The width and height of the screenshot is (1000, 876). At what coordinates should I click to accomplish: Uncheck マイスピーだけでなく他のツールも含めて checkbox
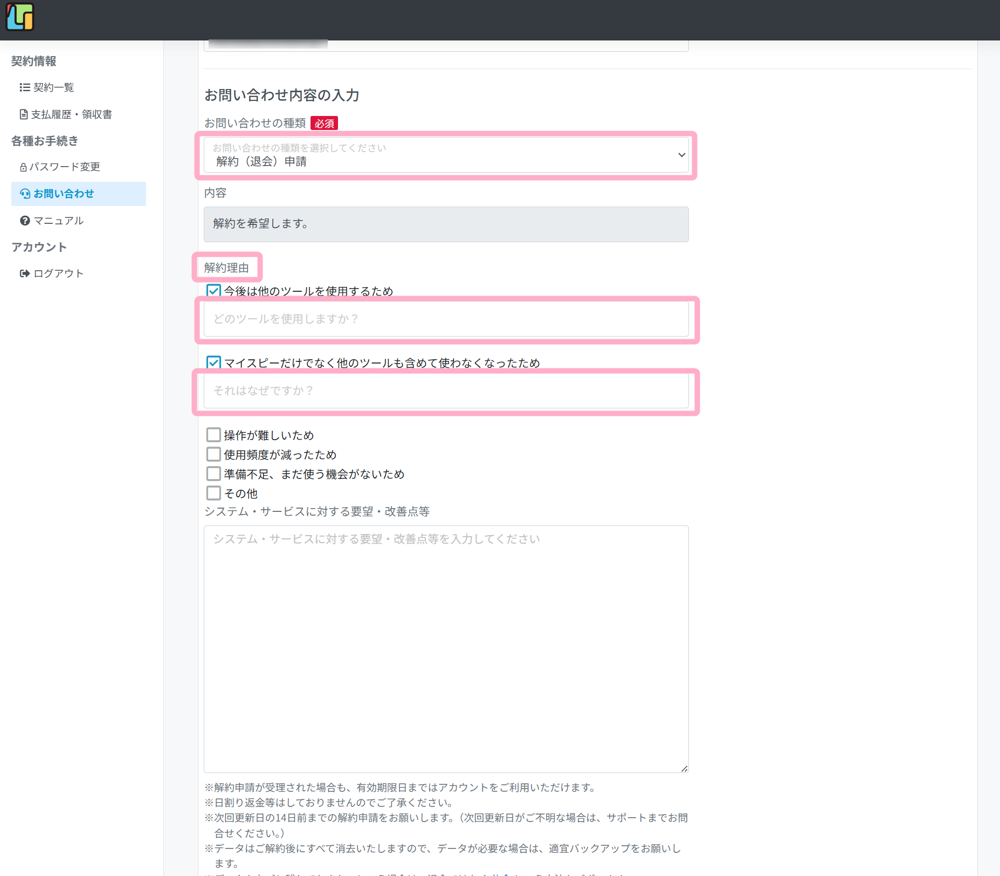tap(213, 362)
